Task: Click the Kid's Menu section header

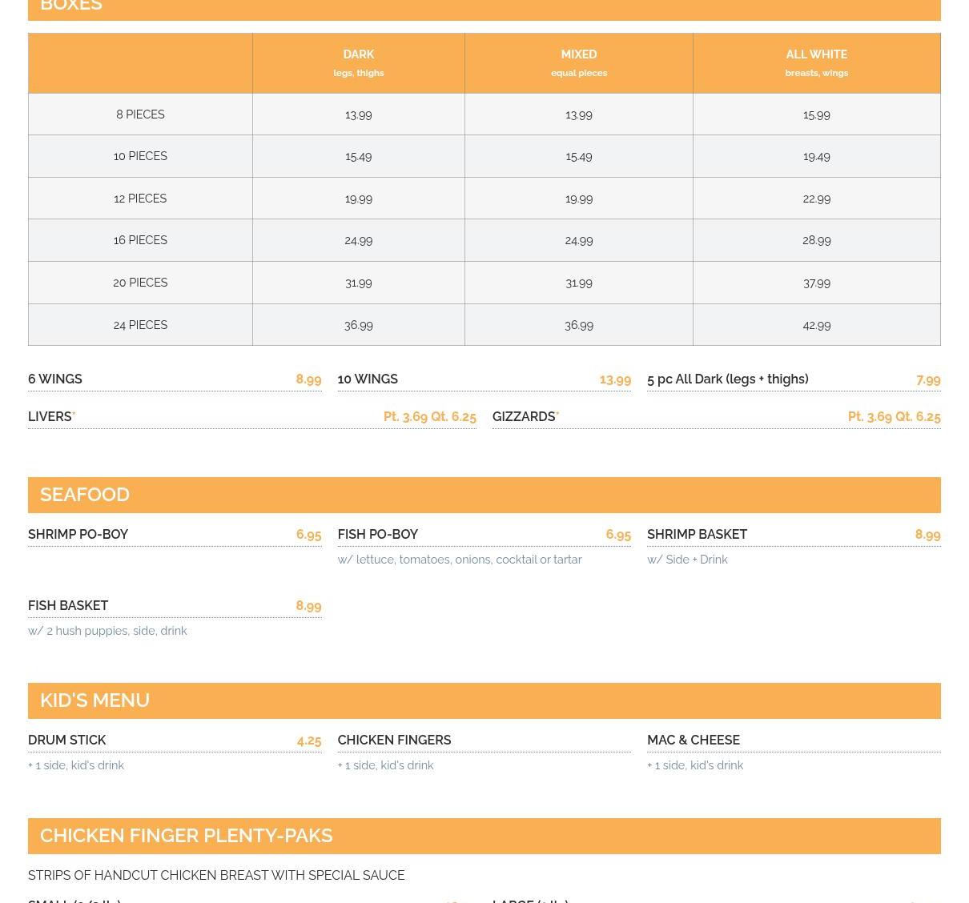Action: tap(94, 700)
